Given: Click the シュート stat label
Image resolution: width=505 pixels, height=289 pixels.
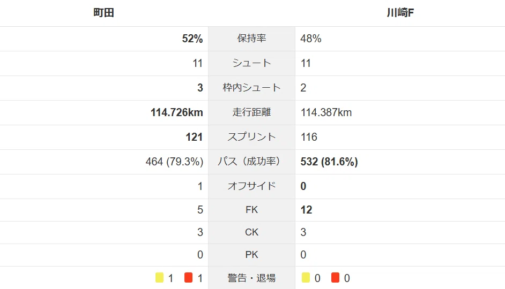Looking at the screenshot, I should pyautogui.click(x=251, y=63).
